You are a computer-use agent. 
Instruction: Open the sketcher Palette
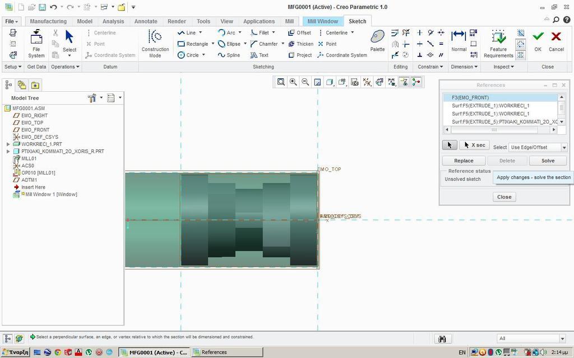(x=377, y=41)
